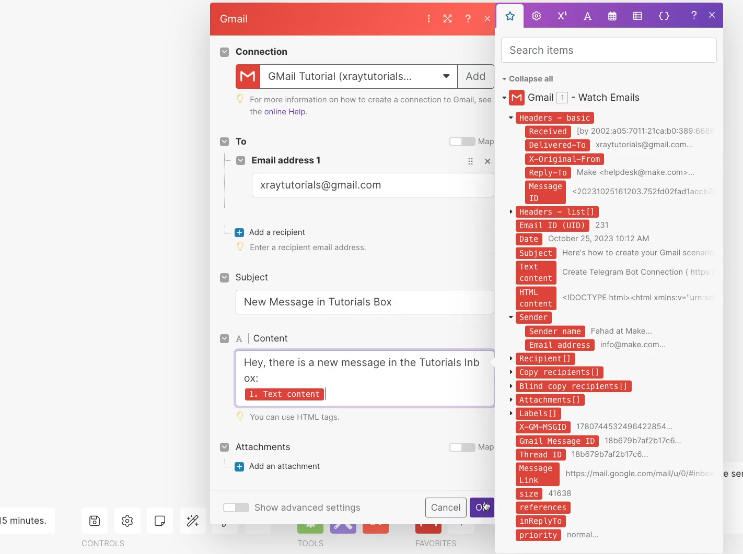Click the Add connection button
Viewport: 743px width, 554px height.
point(475,77)
